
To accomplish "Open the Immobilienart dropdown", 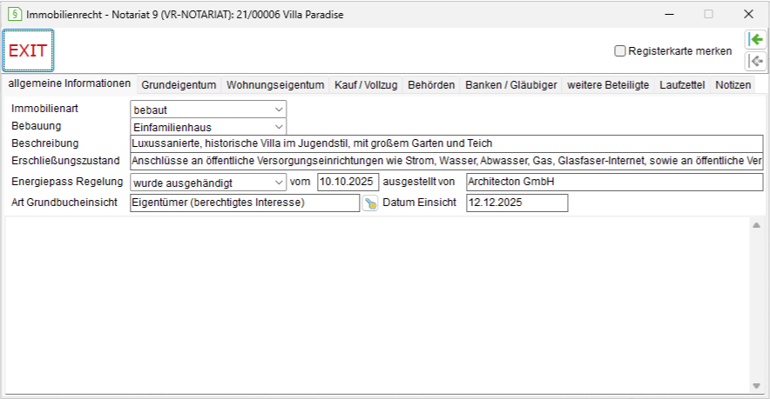I will click(208, 110).
